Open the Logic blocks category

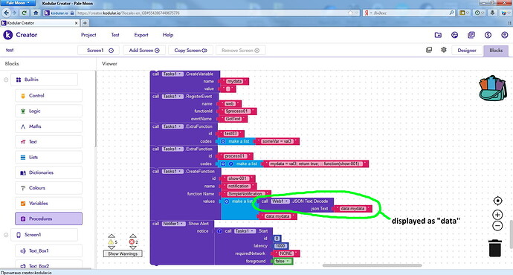pyautogui.click(x=48, y=111)
